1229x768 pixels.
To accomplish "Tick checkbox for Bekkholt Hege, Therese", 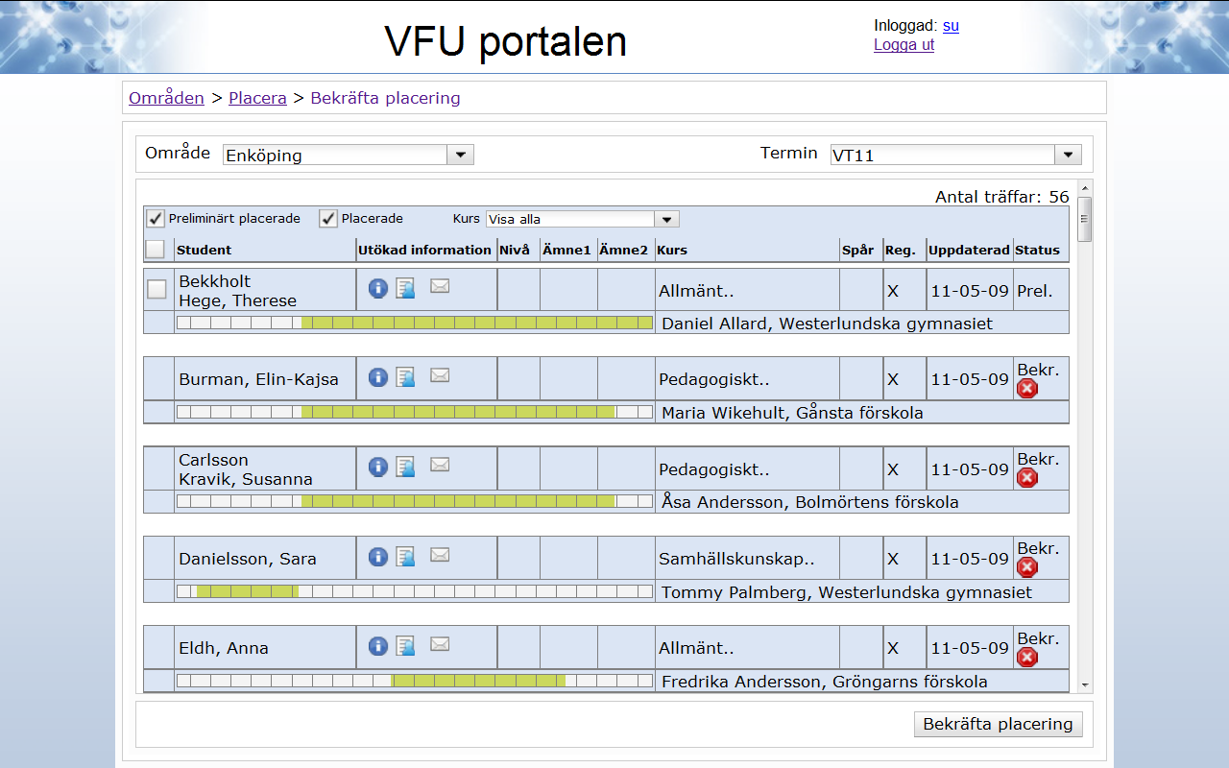I will pos(157,288).
